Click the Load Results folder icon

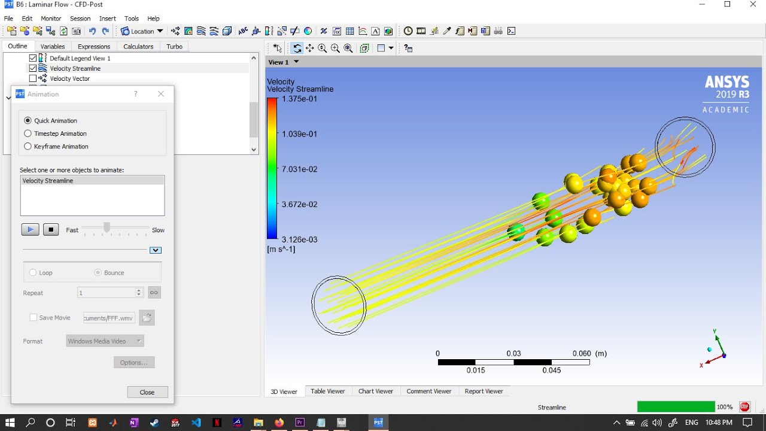(12, 31)
